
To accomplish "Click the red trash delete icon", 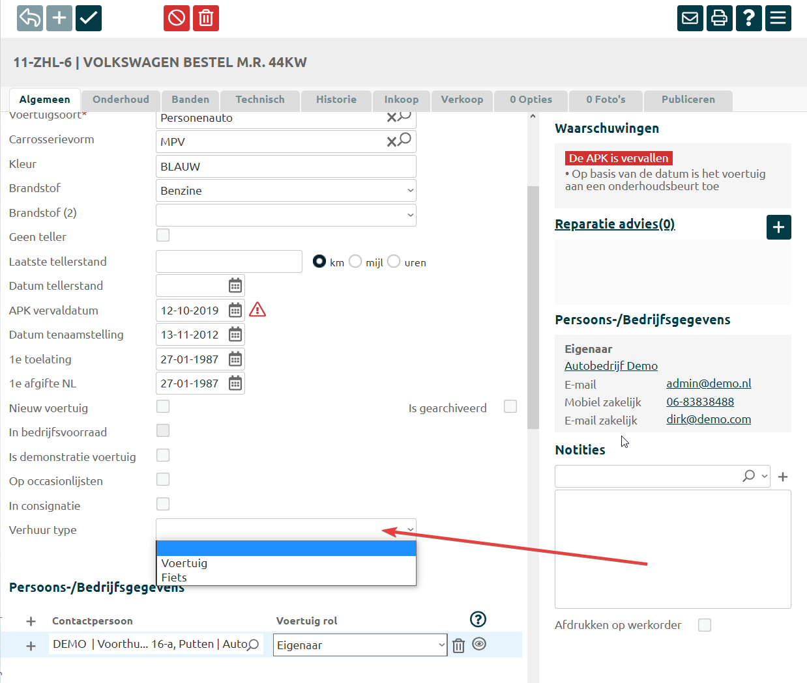I will pos(206,18).
